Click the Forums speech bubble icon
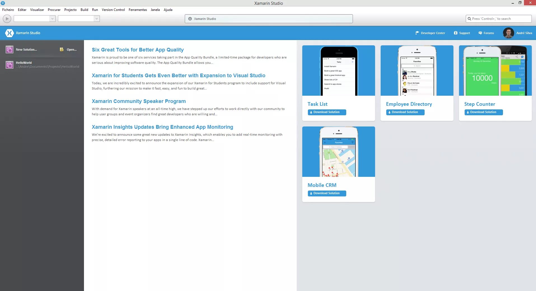Image resolution: width=536 pixels, height=291 pixels. point(480,33)
